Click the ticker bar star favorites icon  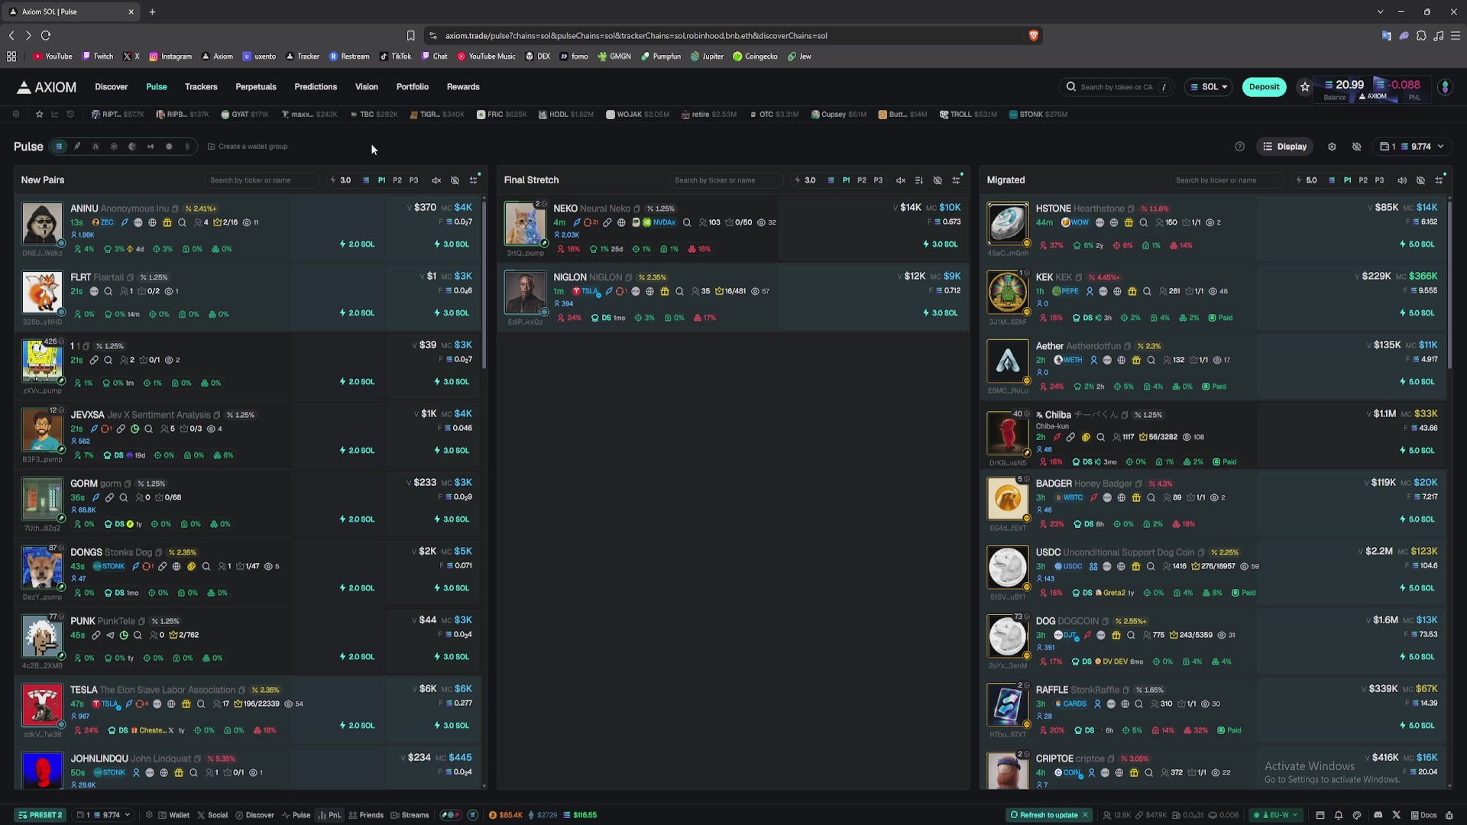(39, 115)
